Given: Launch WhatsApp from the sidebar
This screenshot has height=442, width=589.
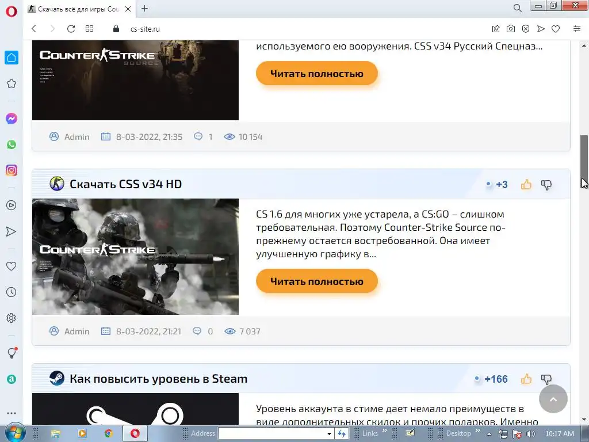Looking at the screenshot, I should (12, 144).
